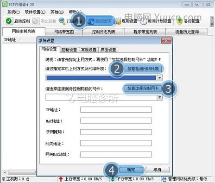The image size is (215, 183).
Task: Click 智能检测网络环境 button
Action: coord(143,69)
